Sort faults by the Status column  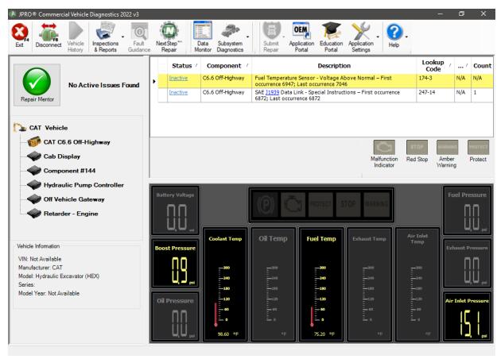pos(184,66)
